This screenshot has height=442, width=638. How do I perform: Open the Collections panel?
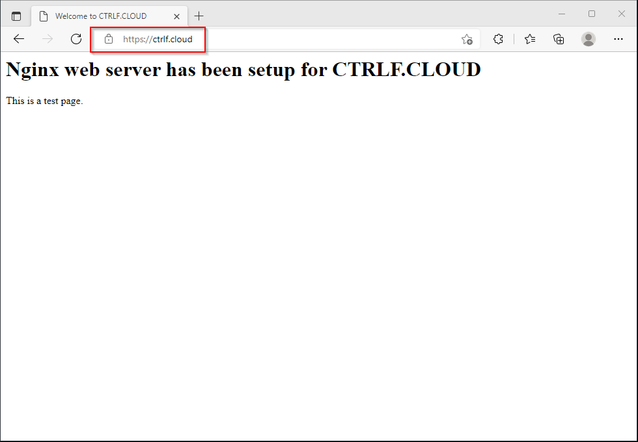point(559,39)
